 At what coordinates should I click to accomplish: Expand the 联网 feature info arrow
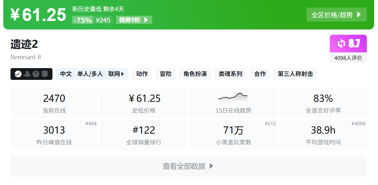click(122, 74)
